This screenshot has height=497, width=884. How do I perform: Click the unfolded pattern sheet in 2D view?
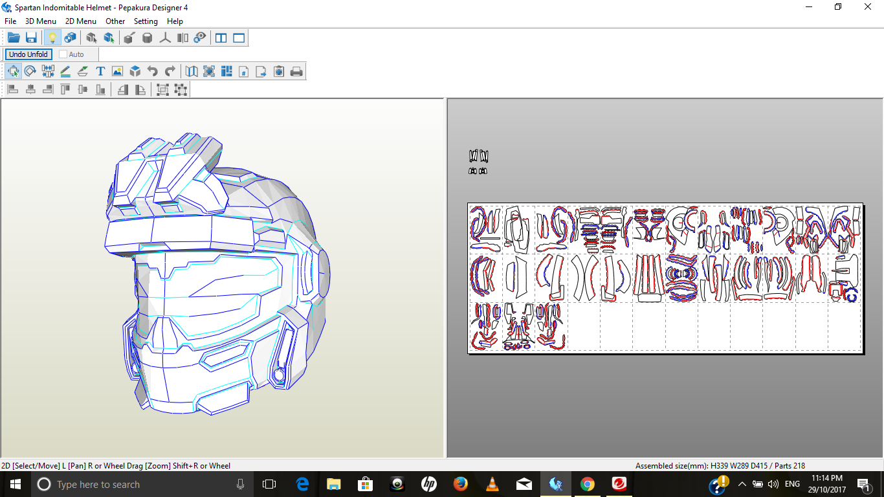point(665,278)
